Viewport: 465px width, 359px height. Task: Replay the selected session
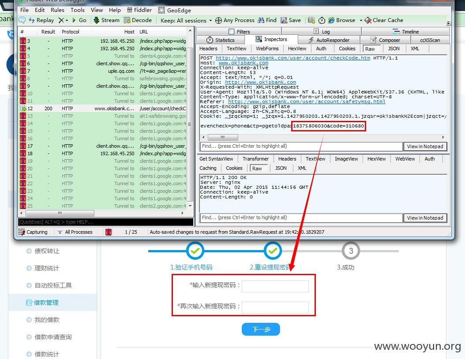(x=41, y=20)
